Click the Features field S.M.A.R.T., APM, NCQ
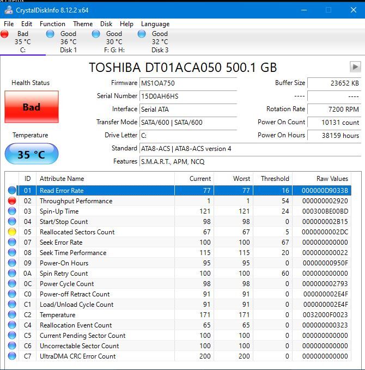Screen dimensions: 365x370 click(251, 161)
